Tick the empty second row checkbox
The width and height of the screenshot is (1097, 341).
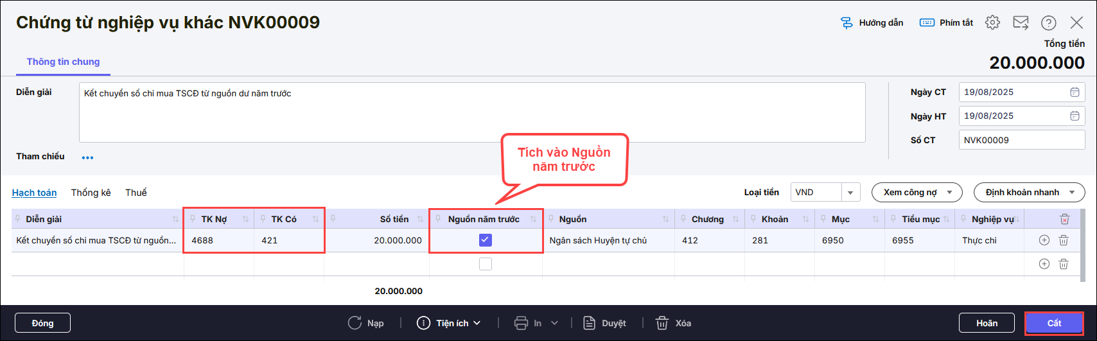[486, 264]
